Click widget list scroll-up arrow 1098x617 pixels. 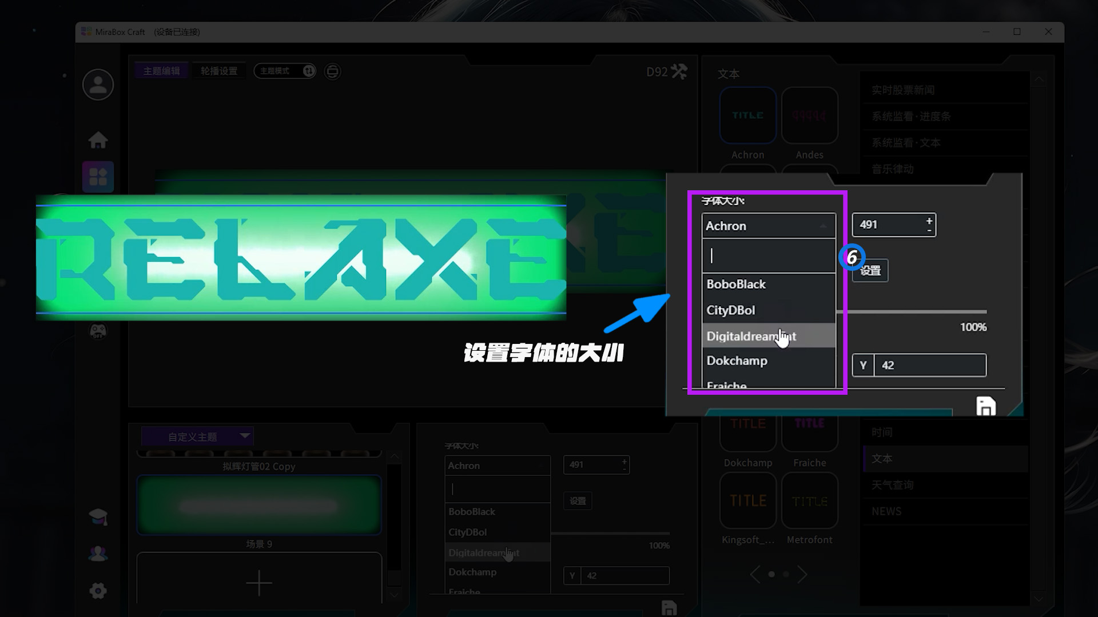(1039, 79)
